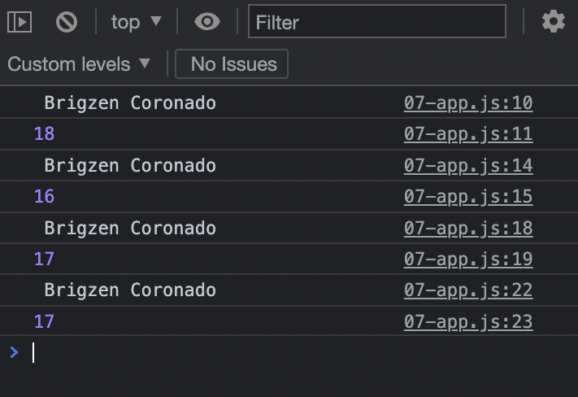
Task: Open console settings gear icon
Action: pos(554,22)
